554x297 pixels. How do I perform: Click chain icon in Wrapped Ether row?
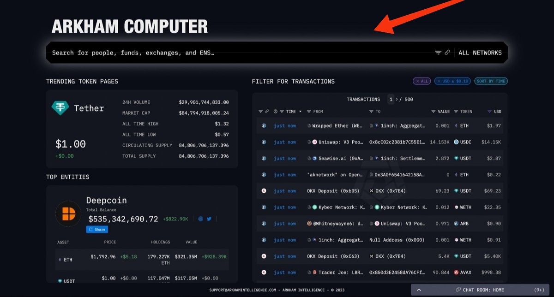point(264,125)
